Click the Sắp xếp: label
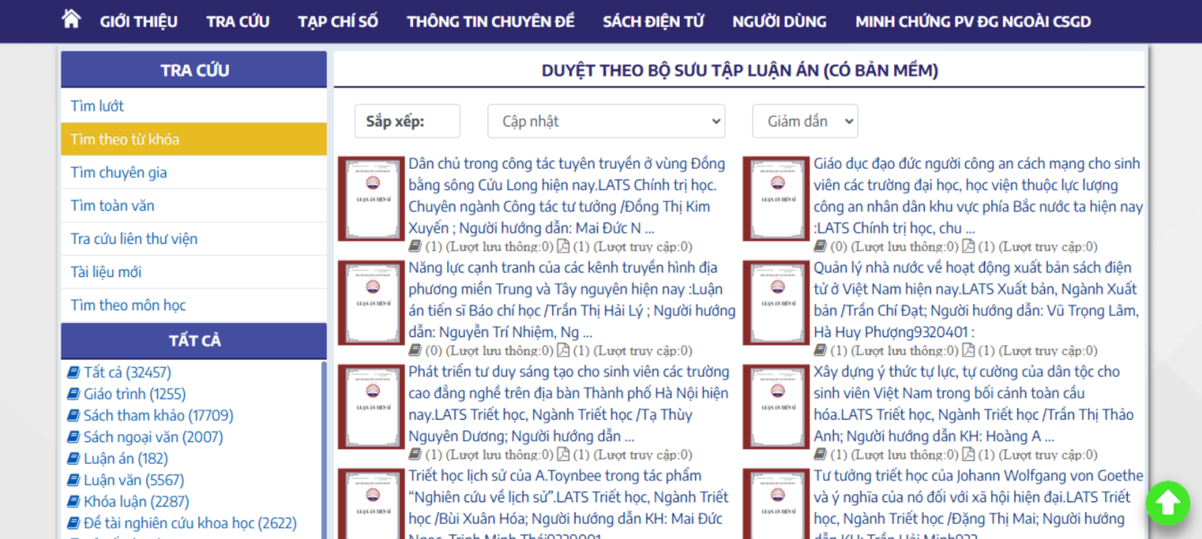The width and height of the screenshot is (1202, 539). tap(407, 121)
